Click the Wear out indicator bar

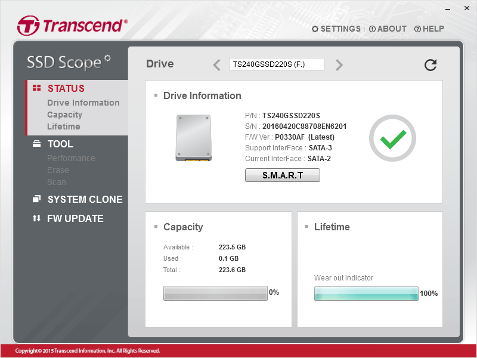pyautogui.click(x=366, y=293)
